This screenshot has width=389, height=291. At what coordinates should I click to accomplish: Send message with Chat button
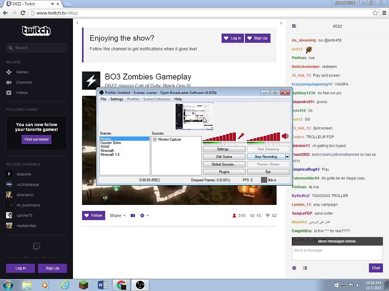pos(376,268)
